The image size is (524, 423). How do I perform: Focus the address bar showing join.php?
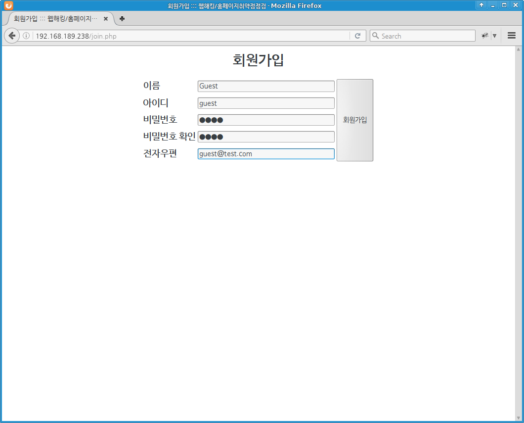[x=190, y=36]
